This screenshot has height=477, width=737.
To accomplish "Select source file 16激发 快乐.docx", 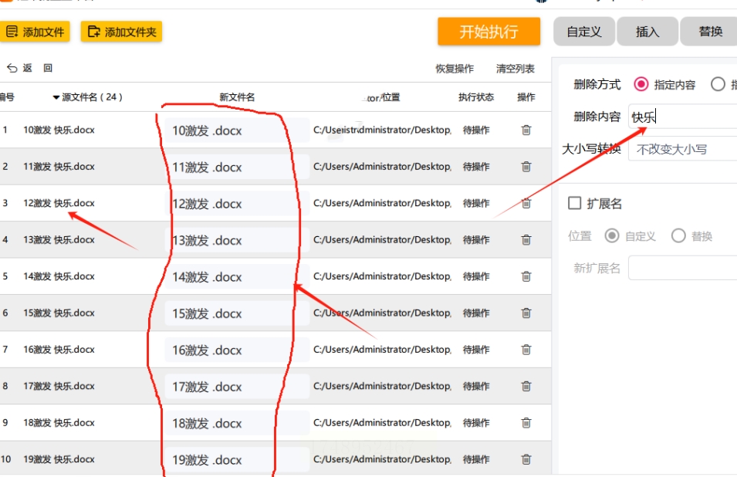I will [59, 350].
